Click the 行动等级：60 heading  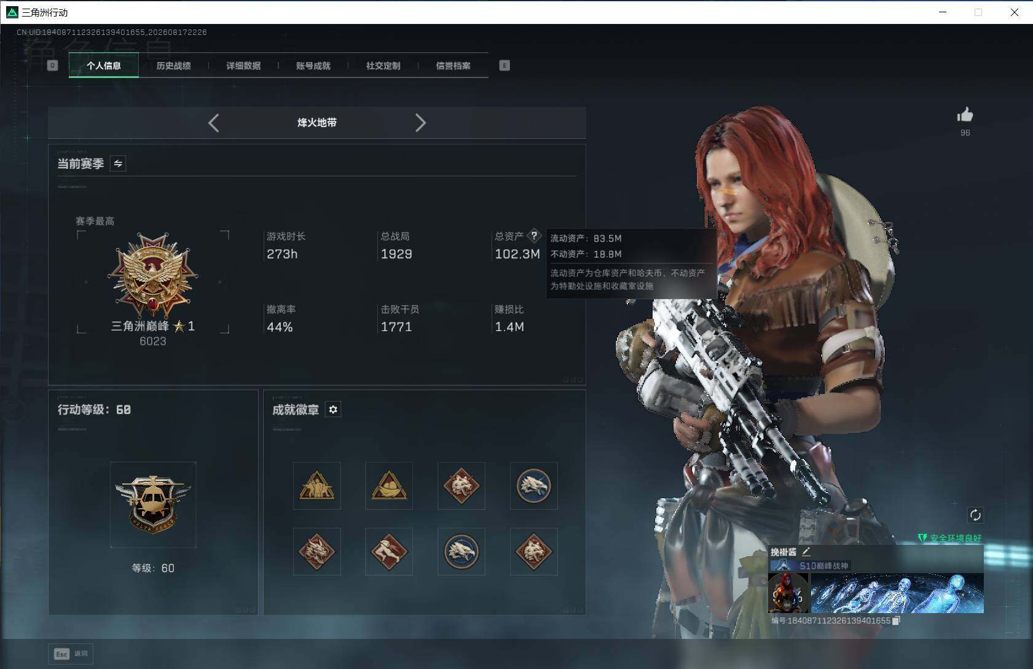(94, 410)
